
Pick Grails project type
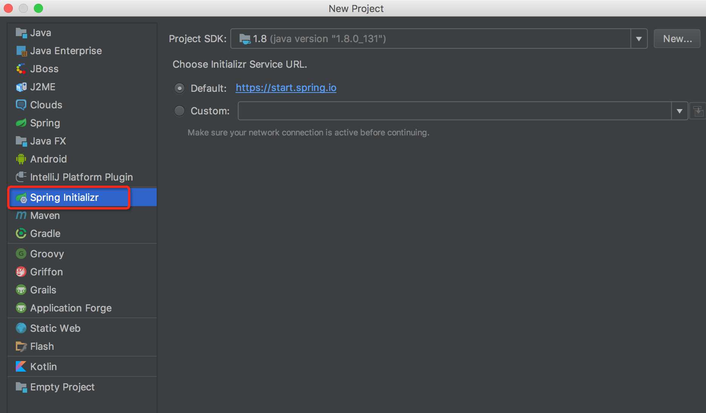pyautogui.click(x=82, y=290)
